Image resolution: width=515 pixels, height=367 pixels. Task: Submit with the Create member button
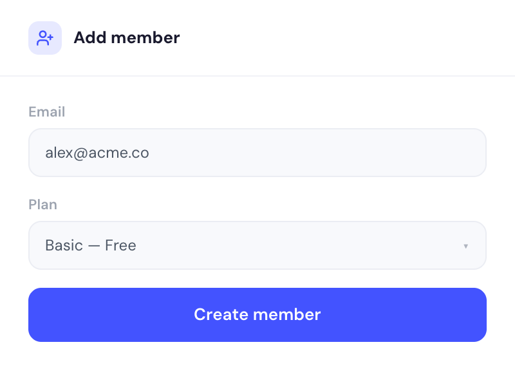[x=257, y=315]
